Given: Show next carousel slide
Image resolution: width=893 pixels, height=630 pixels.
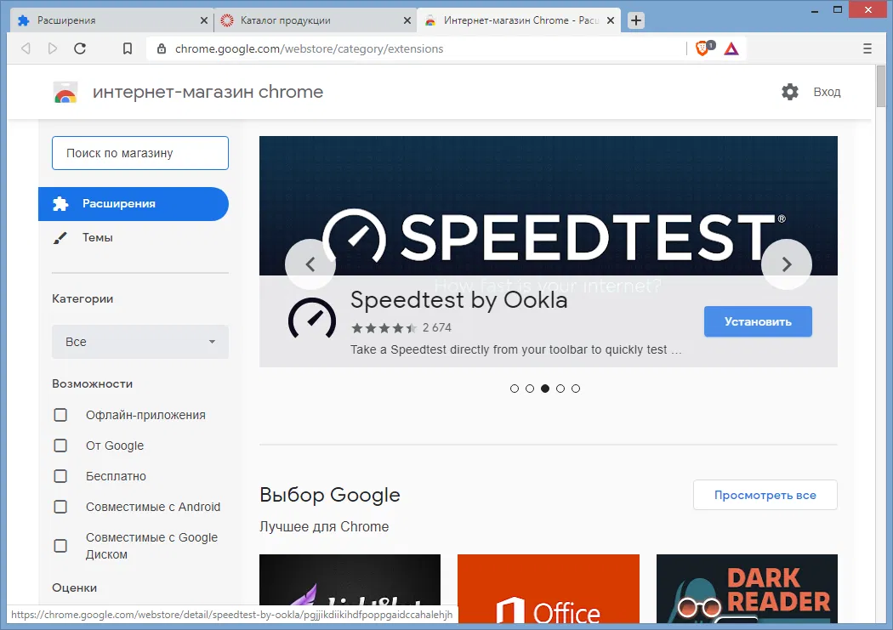Looking at the screenshot, I should [x=787, y=264].
